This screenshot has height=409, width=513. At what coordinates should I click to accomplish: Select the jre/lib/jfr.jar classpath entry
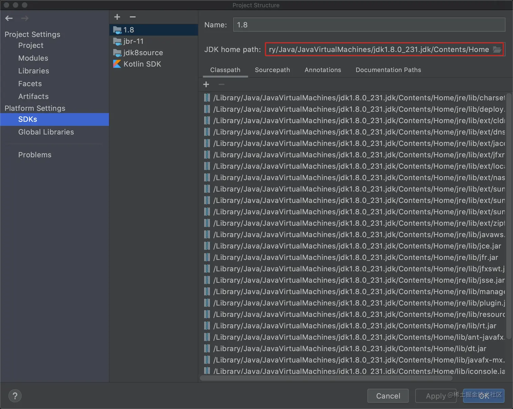point(353,257)
